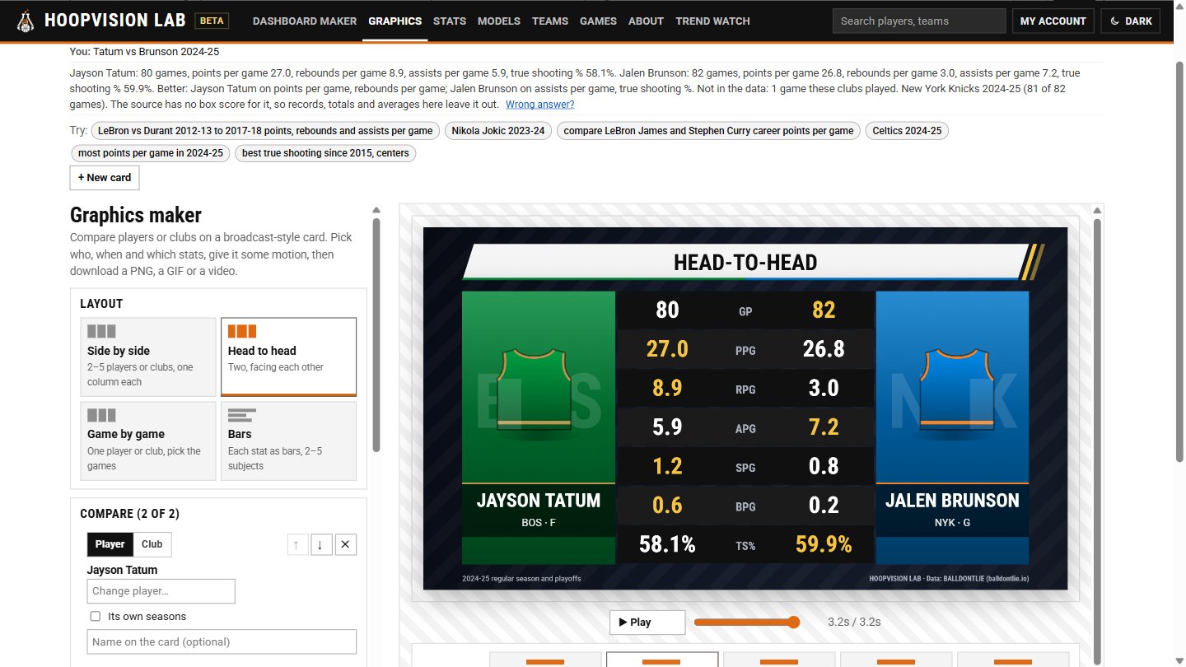1186x667 pixels.
Task: Try the LeBron James and Stephen Curry suggestion
Action: [708, 130]
